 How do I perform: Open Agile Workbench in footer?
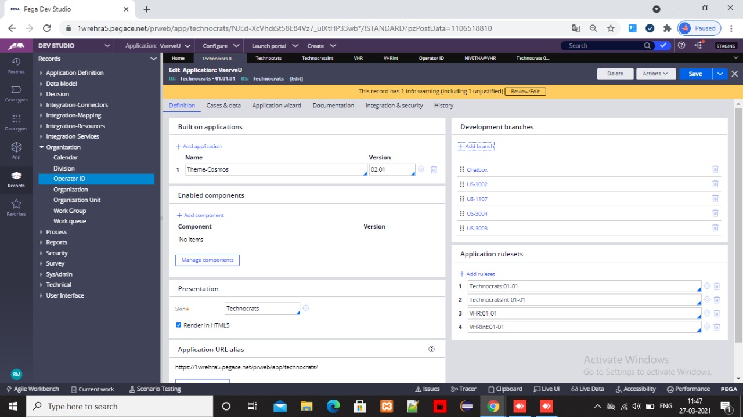33,389
